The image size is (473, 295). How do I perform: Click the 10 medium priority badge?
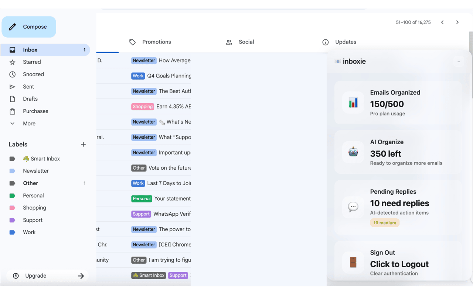pos(385,222)
